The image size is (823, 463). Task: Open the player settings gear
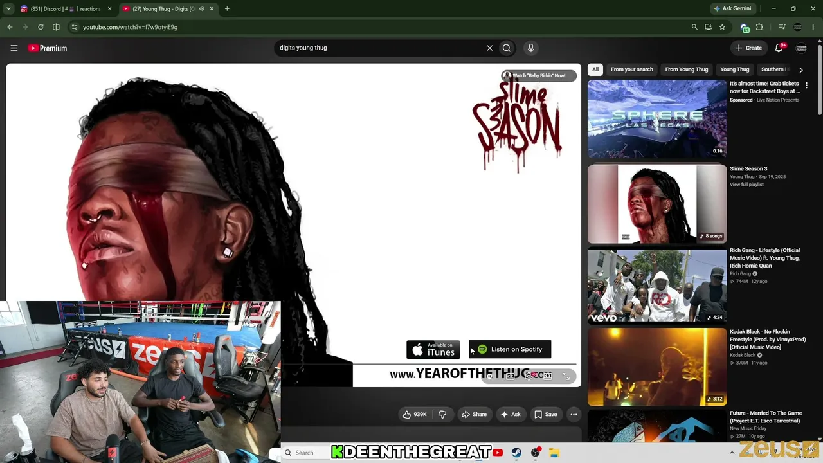pyautogui.click(x=529, y=376)
